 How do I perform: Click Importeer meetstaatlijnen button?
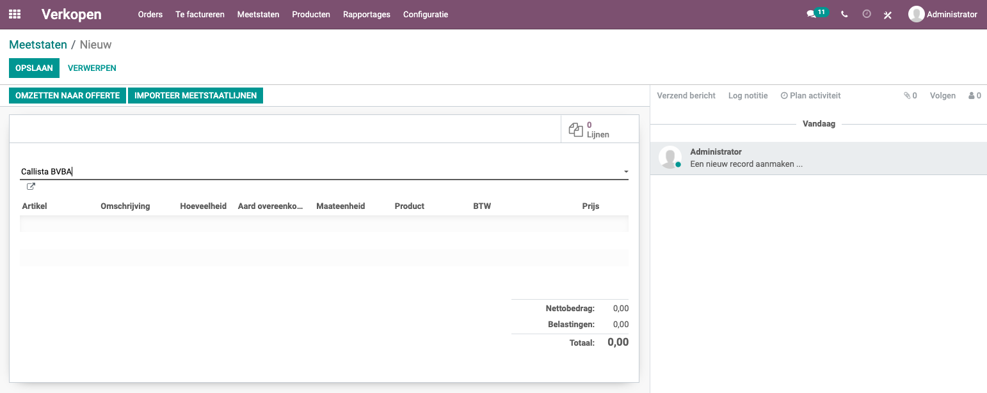pyautogui.click(x=195, y=95)
